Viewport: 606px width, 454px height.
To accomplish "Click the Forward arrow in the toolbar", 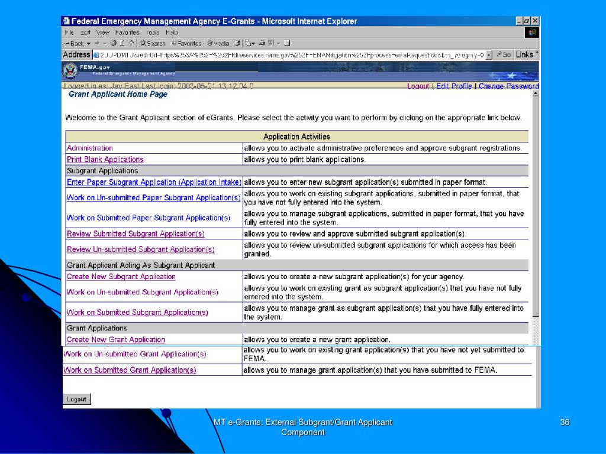I will (97, 43).
